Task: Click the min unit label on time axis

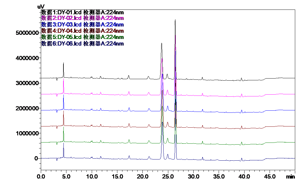Action: click(x=290, y=176)
